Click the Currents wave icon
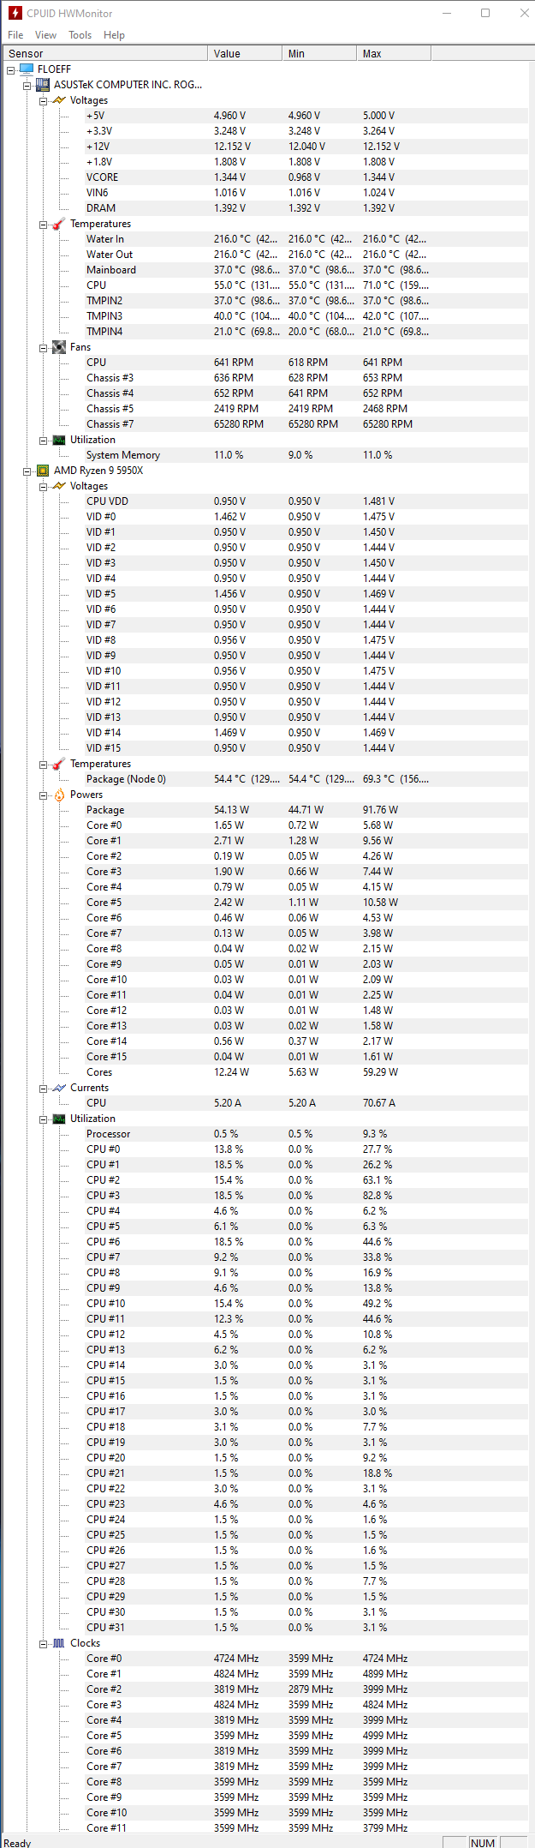Screen dimensions: 535x1848 pos(59,1087)
